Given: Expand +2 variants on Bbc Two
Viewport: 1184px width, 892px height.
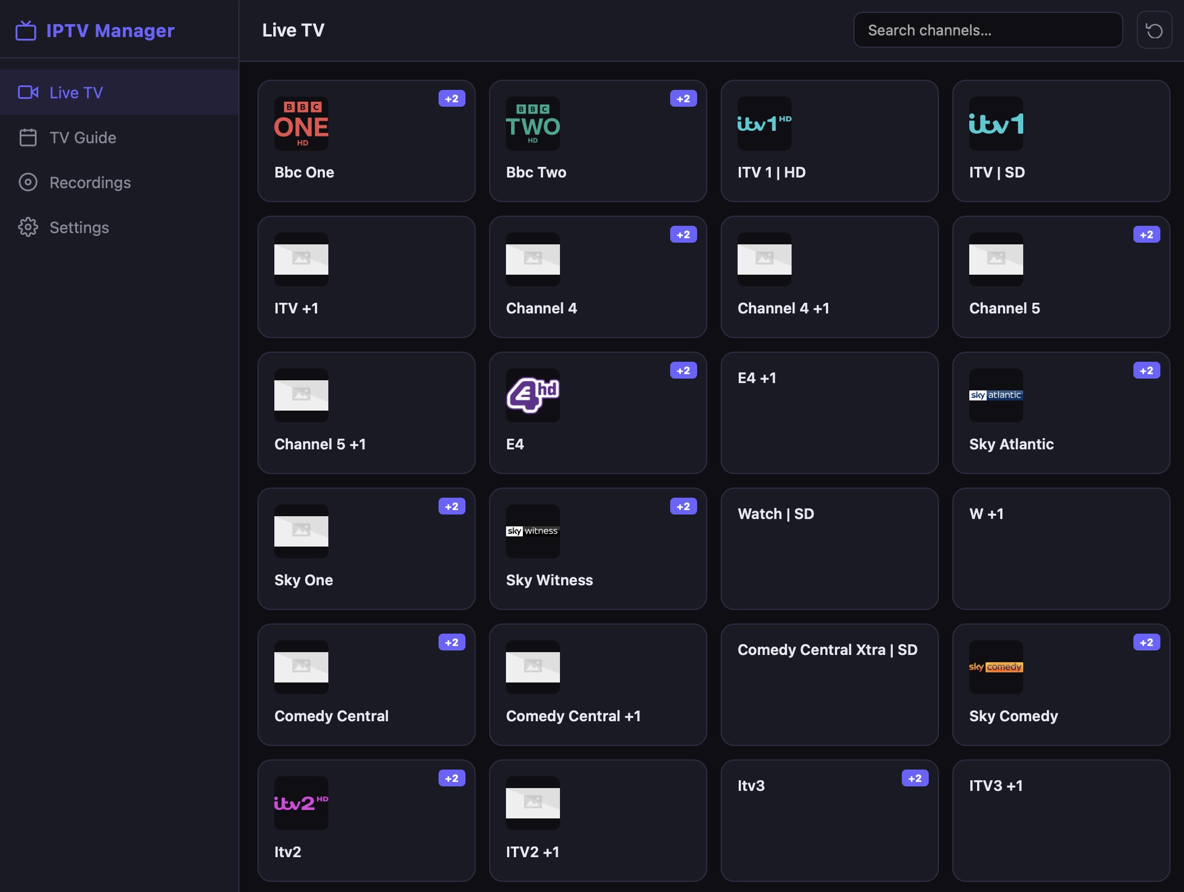Looking at the screenshot, I should 684,99.
